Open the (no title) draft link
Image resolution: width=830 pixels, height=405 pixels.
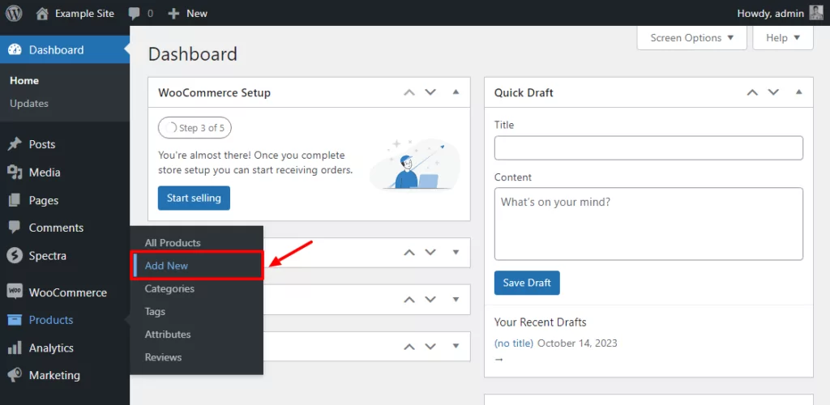tap(513, 343)
